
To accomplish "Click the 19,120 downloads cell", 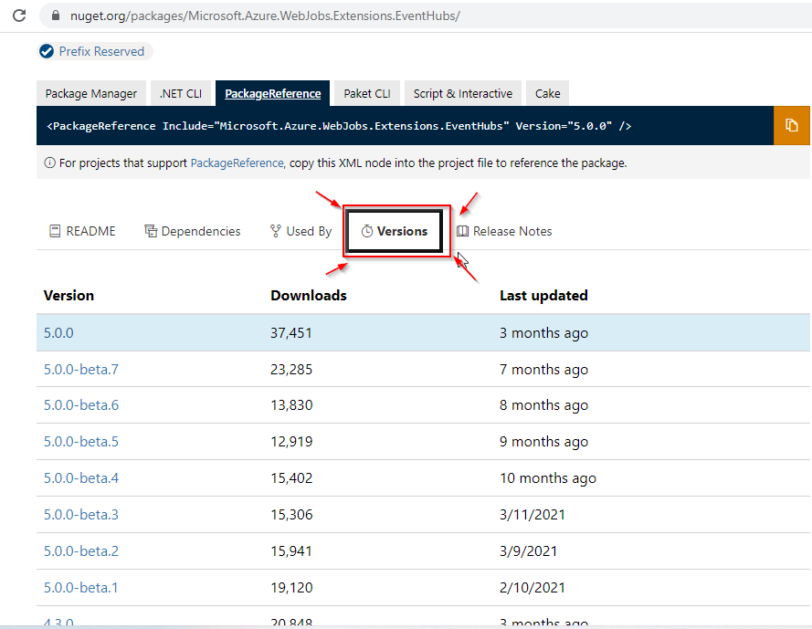I will (x=291, y=587).
